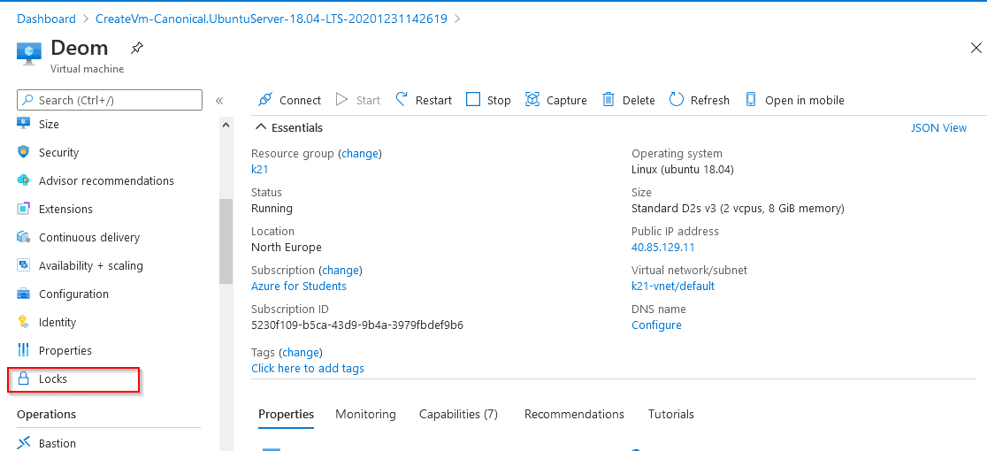The width and height of the screenshot is (987, 451).
Task: Click Configure under DNS name
Action: [656, 325]
